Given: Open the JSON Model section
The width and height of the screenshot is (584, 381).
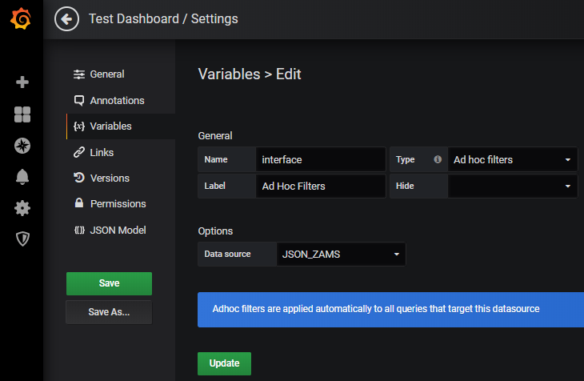Looking at the screenshot, I should (x=118, y=230).
